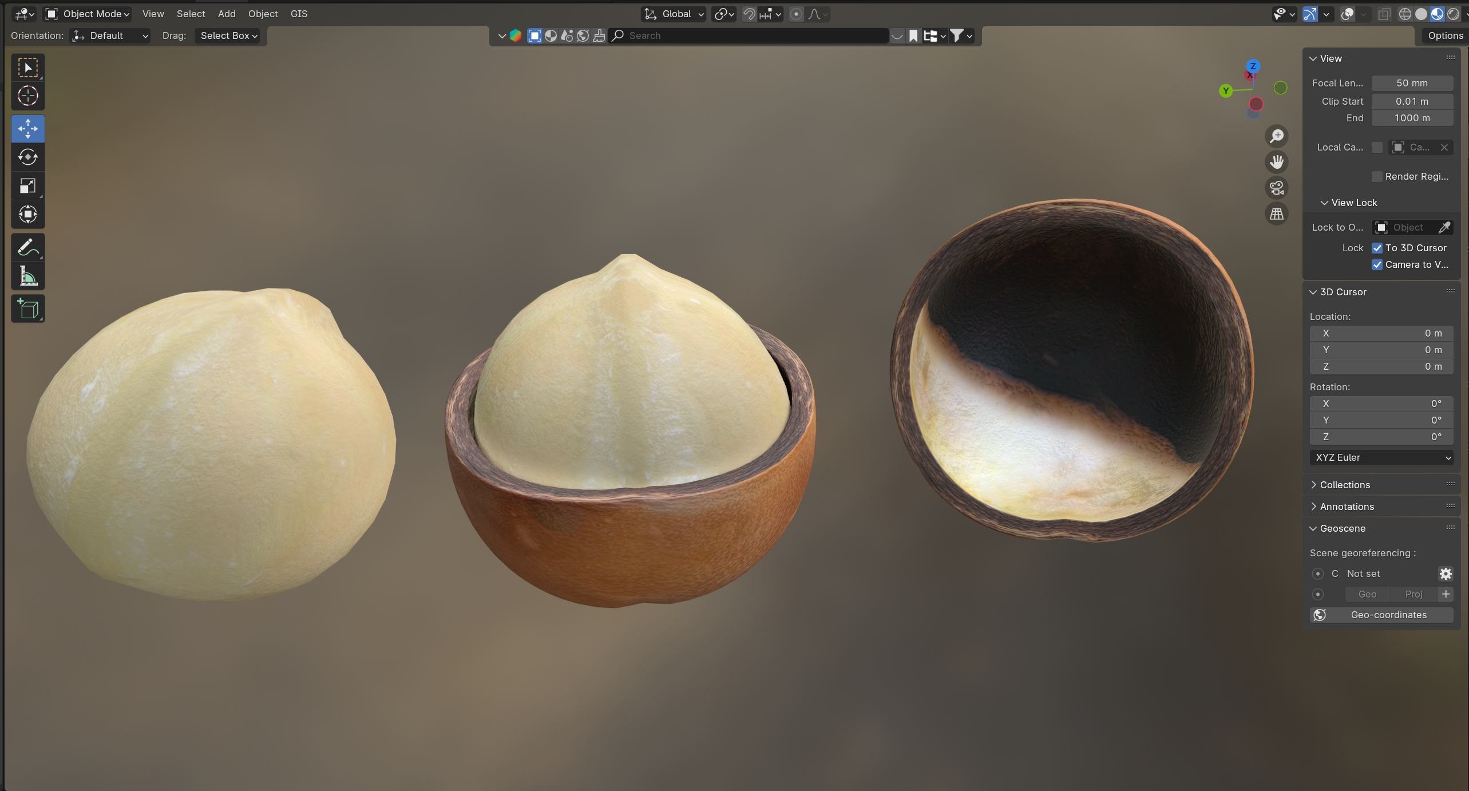Image resolution: width=1469 pixels, height=791 pixels.
Task: Choose the Measure ruler tool
Action: click(27, 276)
